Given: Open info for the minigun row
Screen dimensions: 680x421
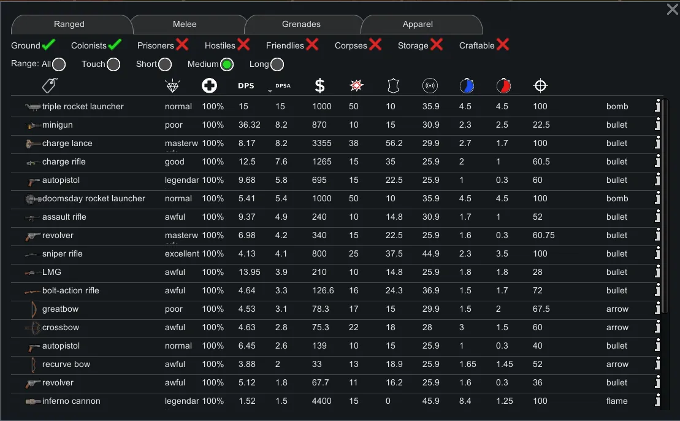Looking at the screenshot, I should pos(657,125).
